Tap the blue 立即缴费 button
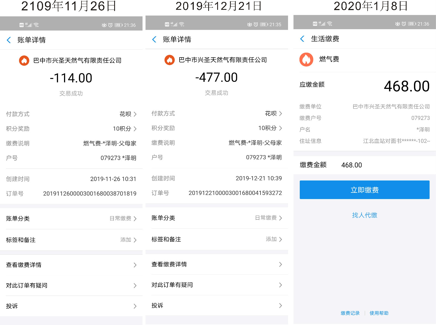The width and height of the screenshot is (436, 325). (365, 190)
